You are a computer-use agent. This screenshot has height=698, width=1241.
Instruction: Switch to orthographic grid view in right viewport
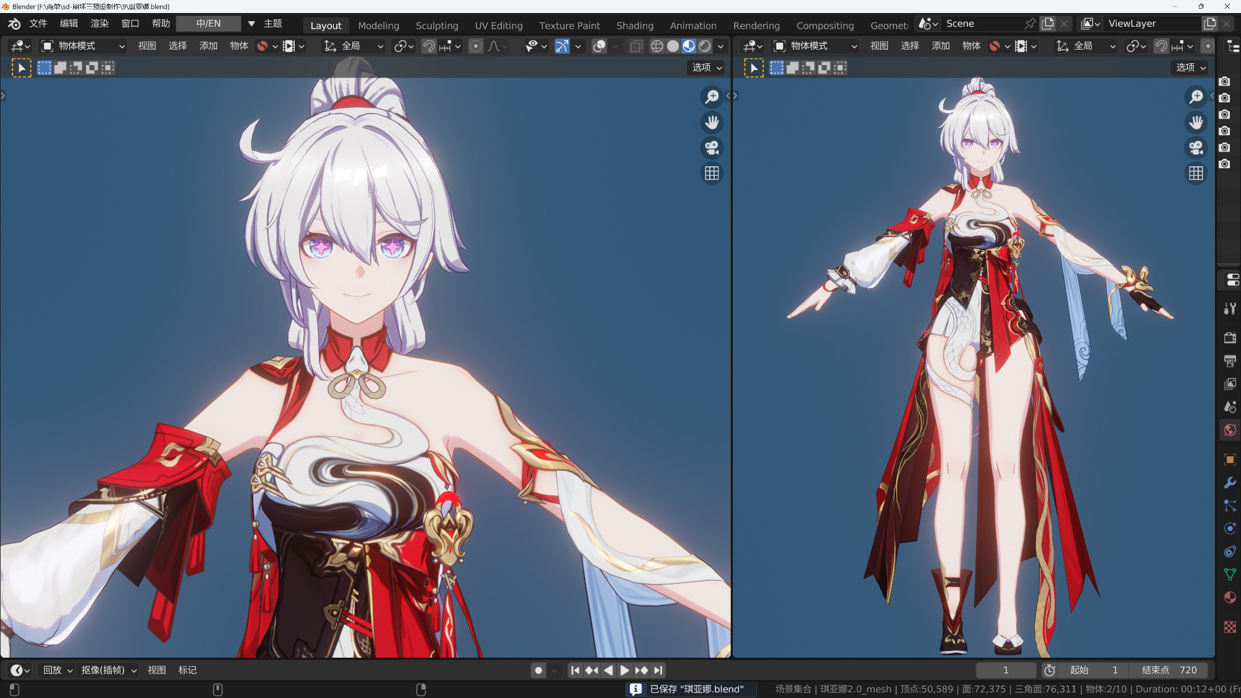tap(1196, 173)
